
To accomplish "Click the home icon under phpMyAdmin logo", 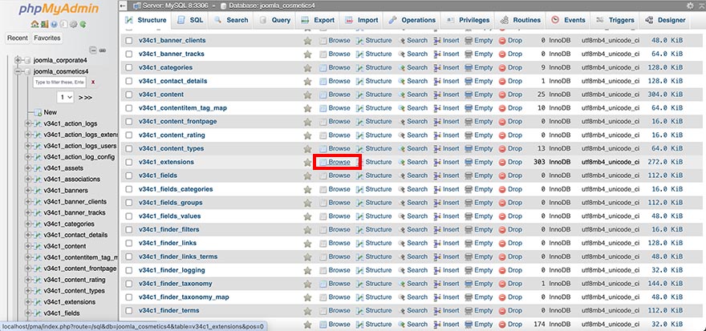I will [x=34, y=24].
